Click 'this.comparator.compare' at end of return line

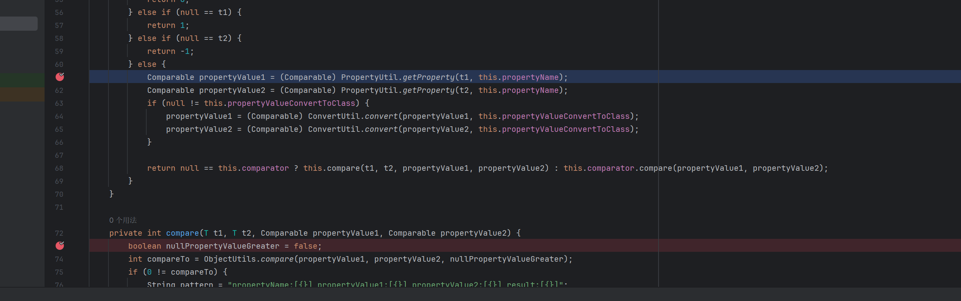coord(618,168)
